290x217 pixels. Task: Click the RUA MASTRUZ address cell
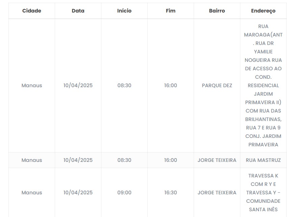(263, 160)
